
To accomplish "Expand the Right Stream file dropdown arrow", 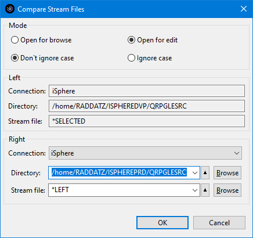I will tap(195, 190).
